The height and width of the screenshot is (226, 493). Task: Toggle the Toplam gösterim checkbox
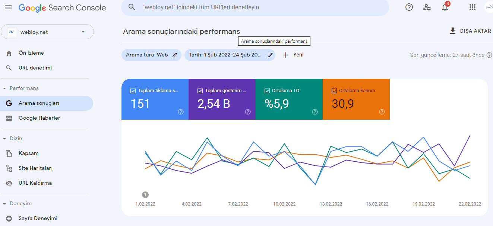(200, 90)
